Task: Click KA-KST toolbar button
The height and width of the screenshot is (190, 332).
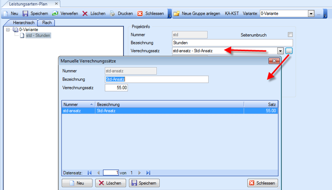Action: coord(232,13)
